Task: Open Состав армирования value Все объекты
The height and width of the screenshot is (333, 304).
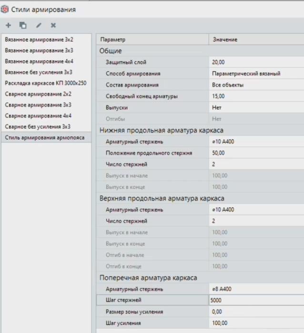Action: point(256,85)
